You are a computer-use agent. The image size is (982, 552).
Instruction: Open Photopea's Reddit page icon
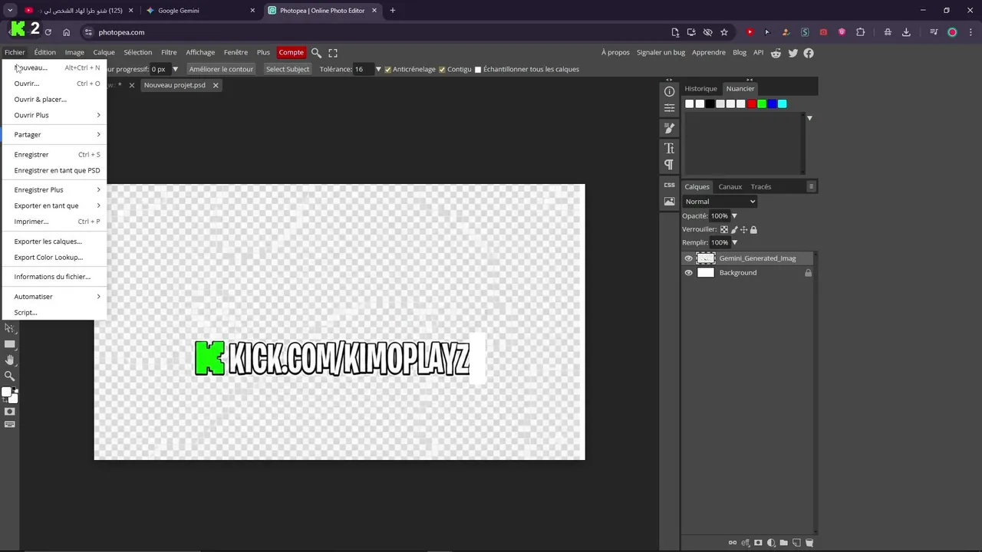776,53
